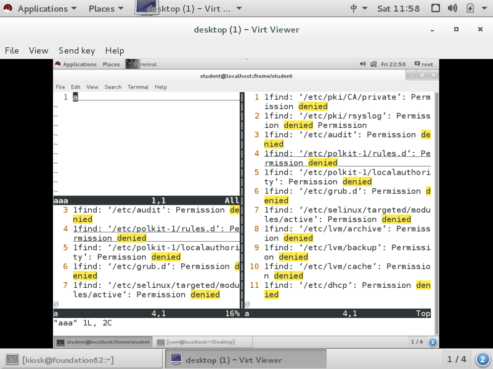Click the Red Hat logo icon in top panel

[x=8, y=9]
